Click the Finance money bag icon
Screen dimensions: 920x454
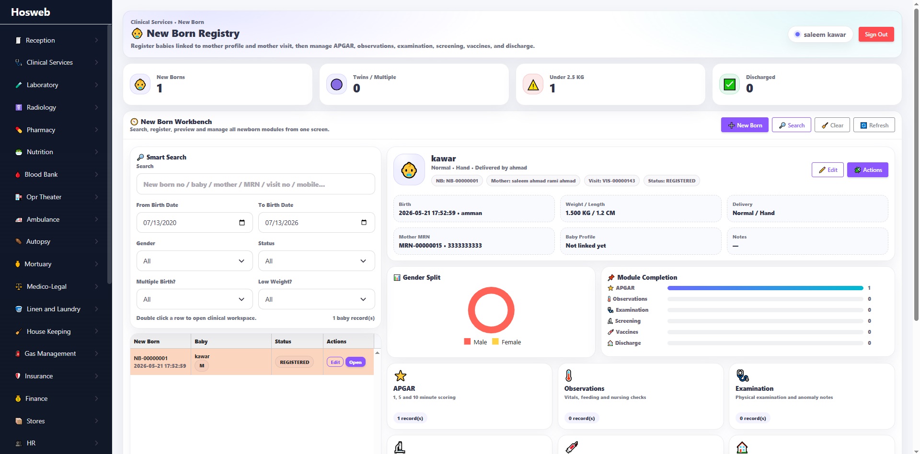pos(18,398)
